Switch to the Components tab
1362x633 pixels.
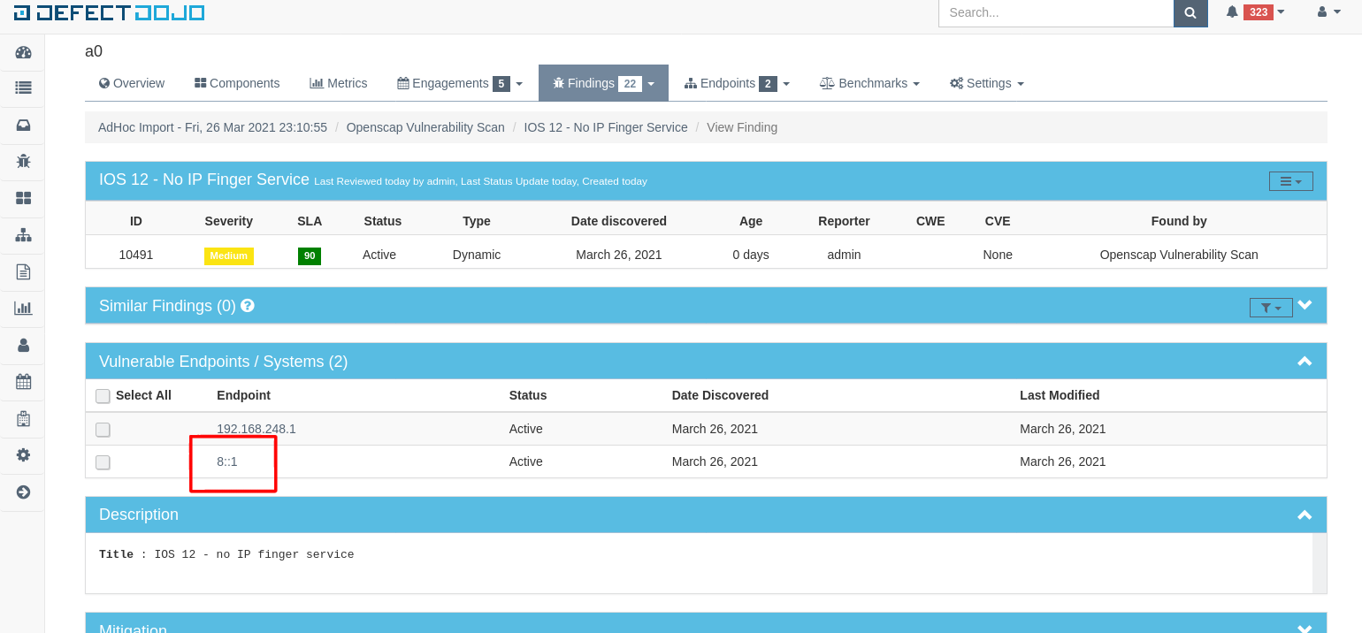point(236,82)
